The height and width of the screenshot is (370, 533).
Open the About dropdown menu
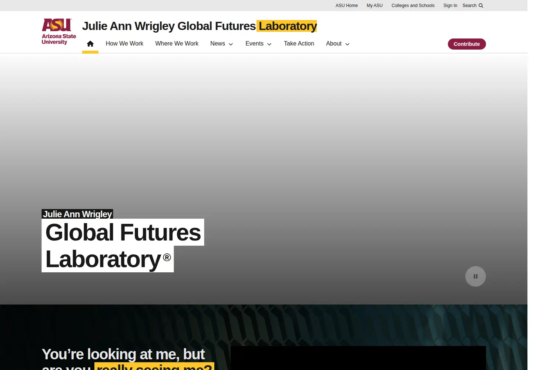(338, 44)
